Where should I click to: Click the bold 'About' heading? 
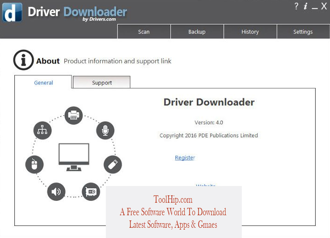[x=48, y=61]
